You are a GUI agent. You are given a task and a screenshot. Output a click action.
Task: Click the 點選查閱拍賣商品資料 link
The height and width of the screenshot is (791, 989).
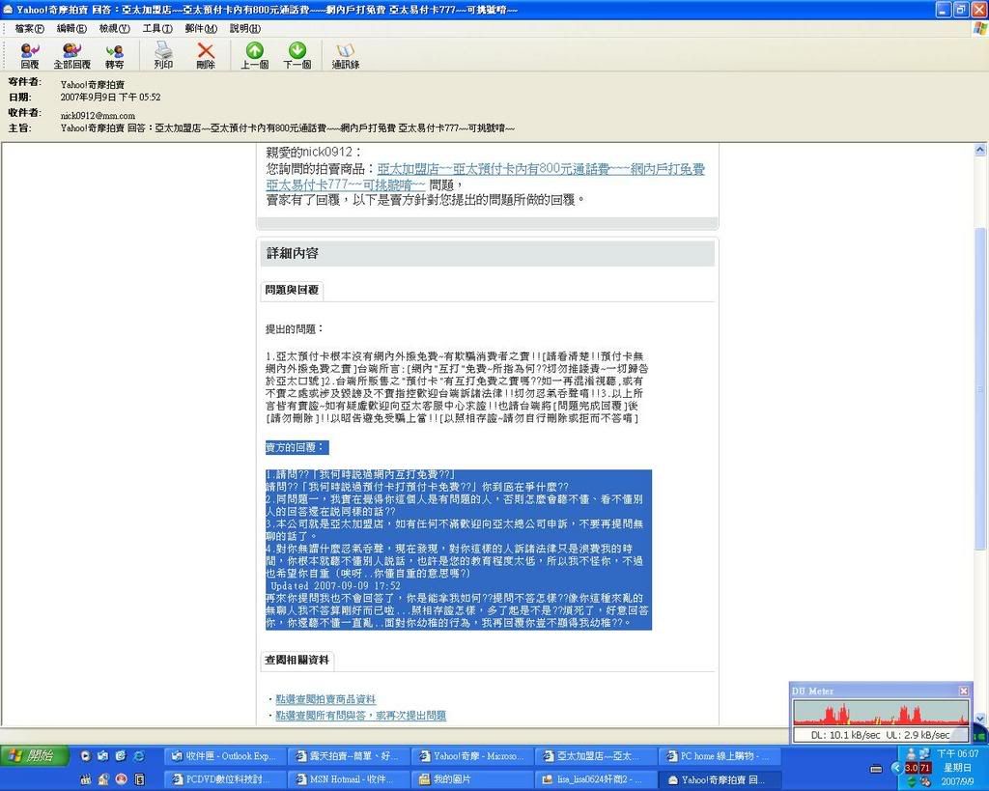(325, 699)
